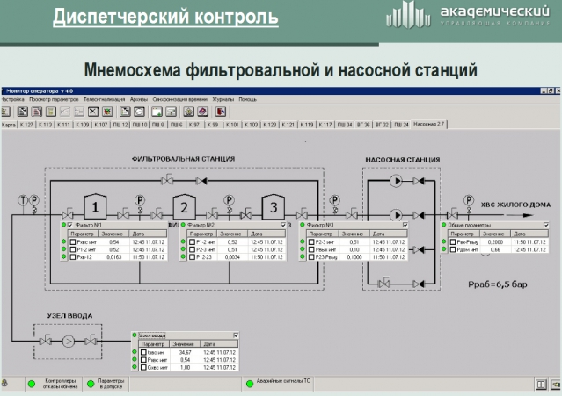
Task: Click the purple book toolbar icon
Action: (203, 112)
